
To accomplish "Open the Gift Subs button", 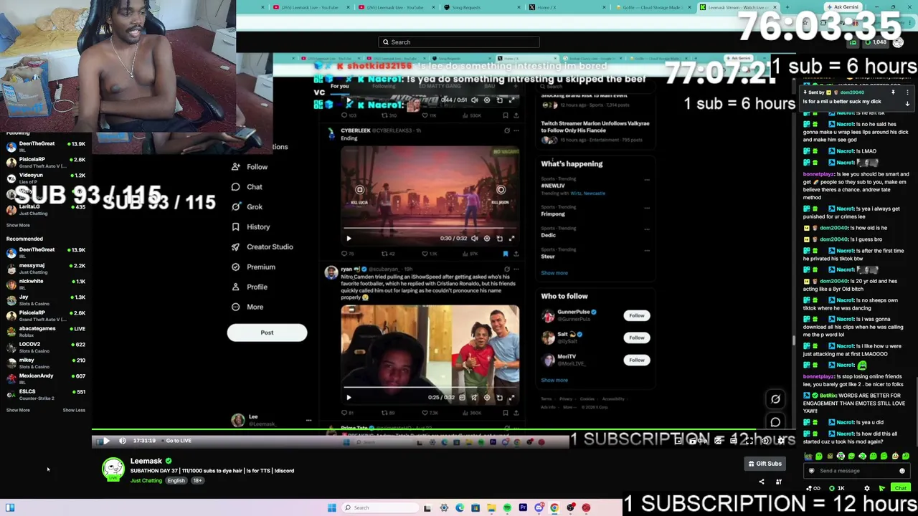I will tap(765, 464).
